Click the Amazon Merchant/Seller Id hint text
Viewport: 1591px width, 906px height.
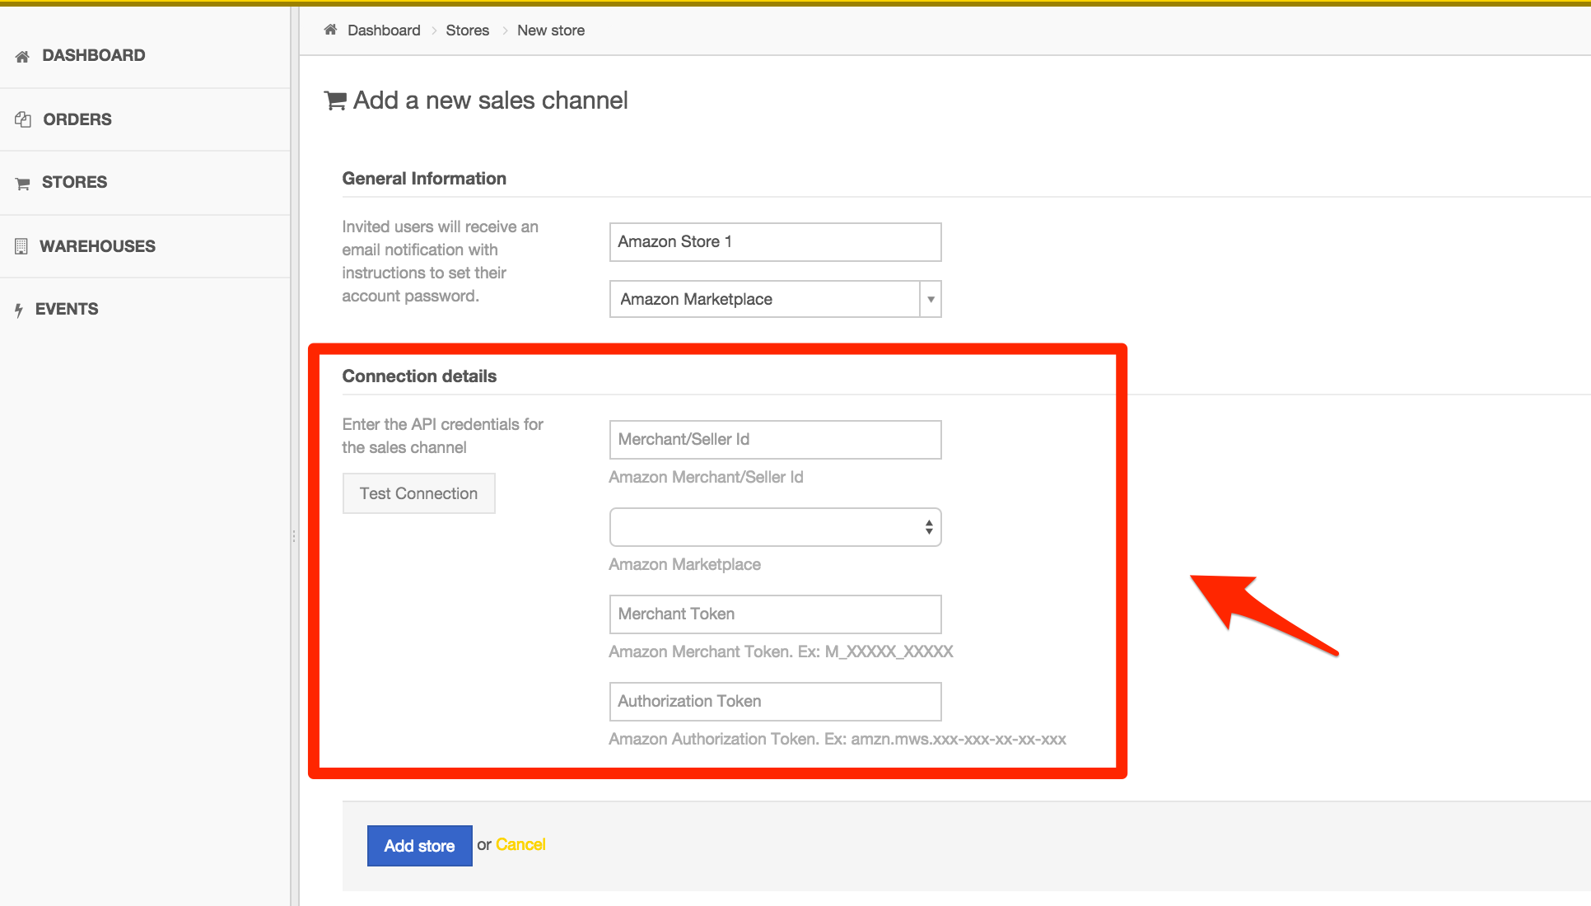706,477
